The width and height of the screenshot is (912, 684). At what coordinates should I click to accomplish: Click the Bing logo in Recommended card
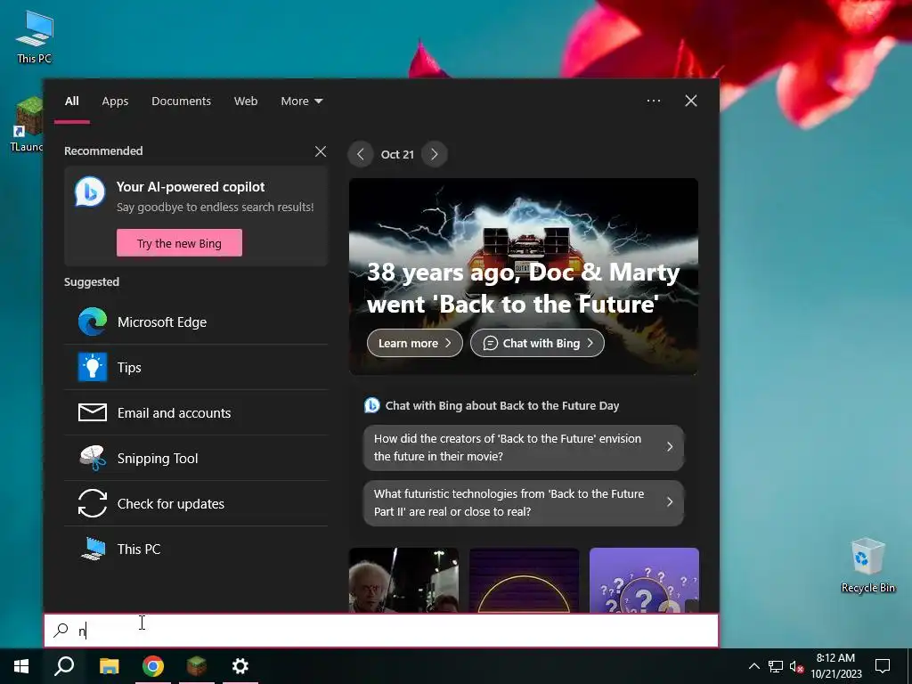click(x=90, y=191)
